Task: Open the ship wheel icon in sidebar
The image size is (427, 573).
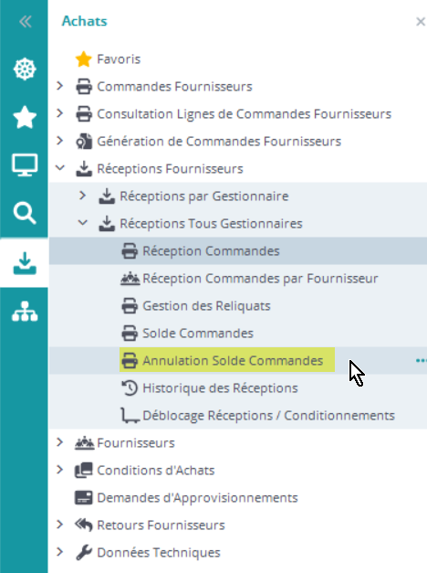Action: point(25,69)
